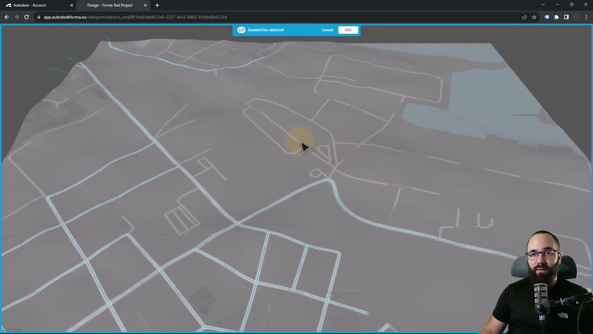Toggle the browser side panel

point(566,17)
